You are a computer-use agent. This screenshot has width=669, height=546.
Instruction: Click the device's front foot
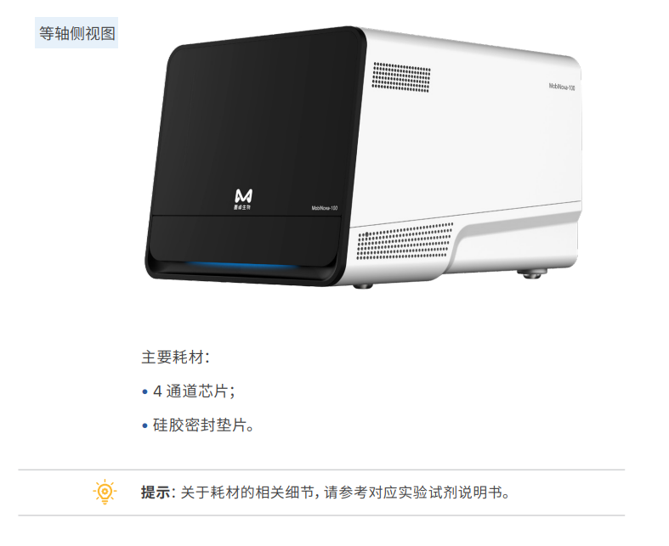(x=363, y=285)
